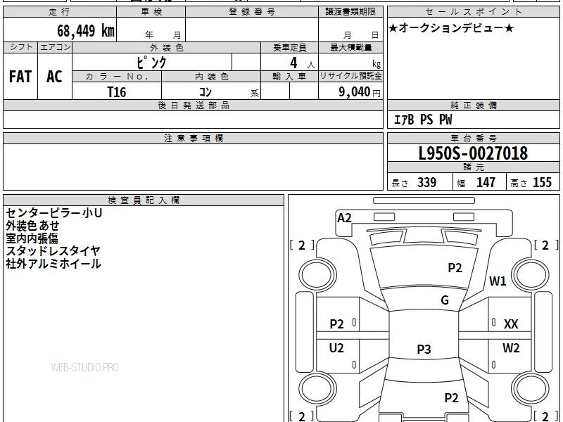Click the seating capacity value 4 人
The image size is (563, 422).
click(302, 63)
